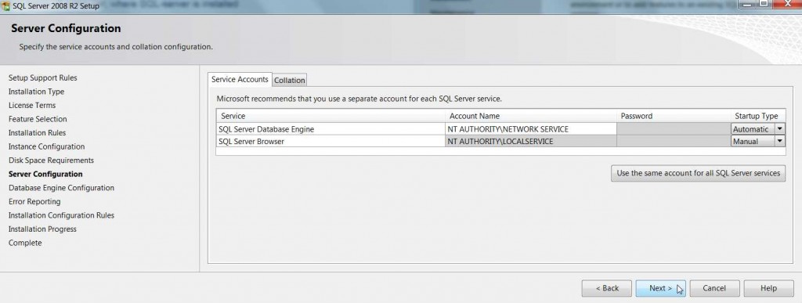Image resolution: width=802 pixels, height=303 pixels.
Task: Click Use the same account for all services
Action: (x=698, y=173)
